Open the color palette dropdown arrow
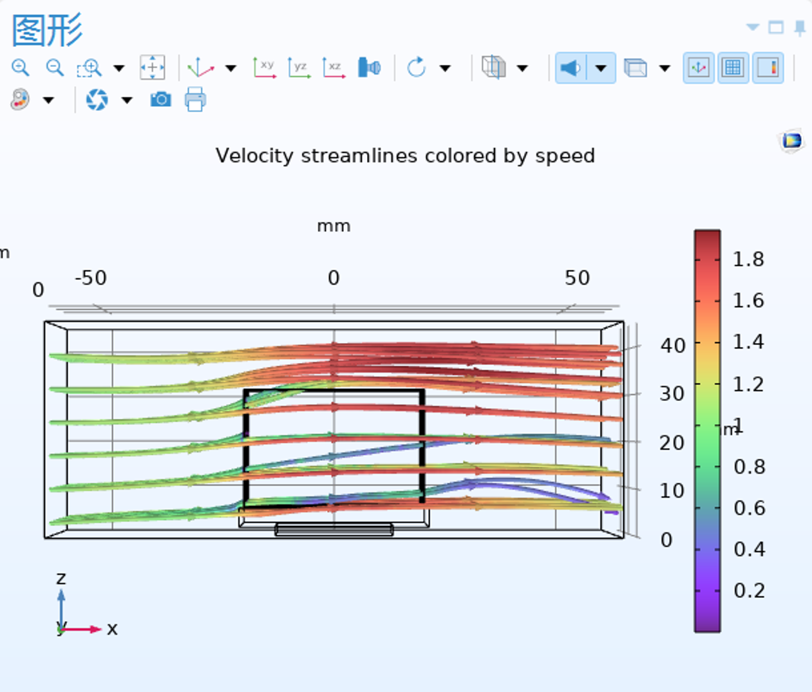The width and height of the screenshot is (812, 692). (x=48, y=100)
